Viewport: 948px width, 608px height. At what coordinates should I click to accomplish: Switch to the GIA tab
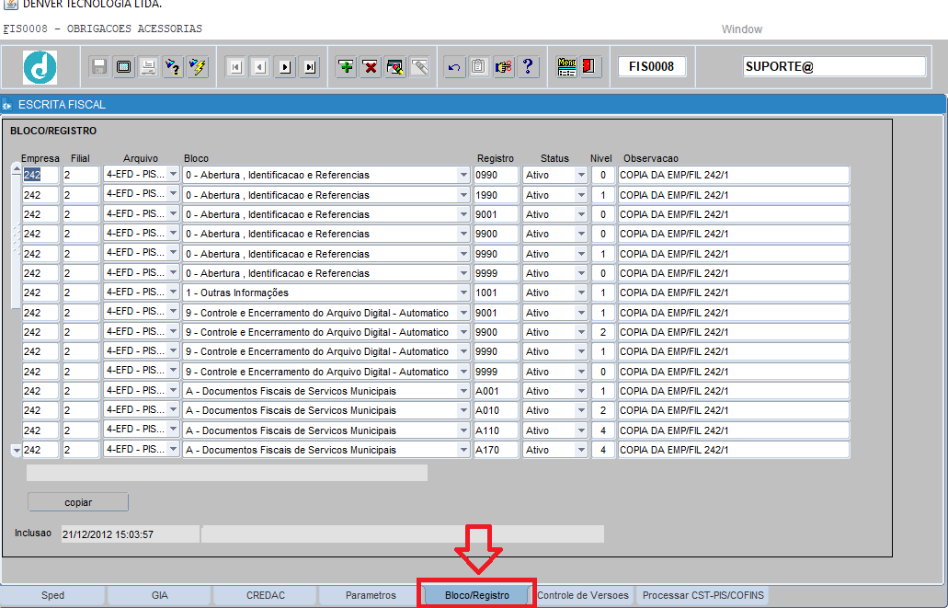[x=160, y=595]
